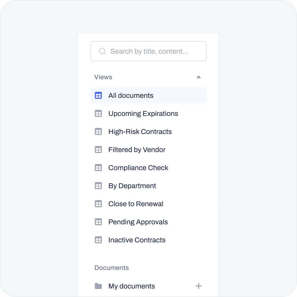Select the Close to Renewal view
The width and height of the screenshot is (297, 297).
click(x=136, y=204)
